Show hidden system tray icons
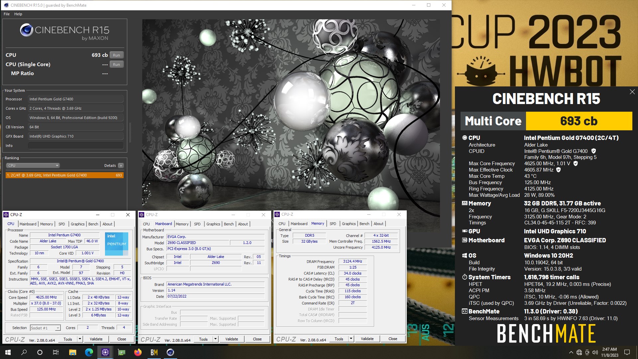 click(x=571, y=352)
